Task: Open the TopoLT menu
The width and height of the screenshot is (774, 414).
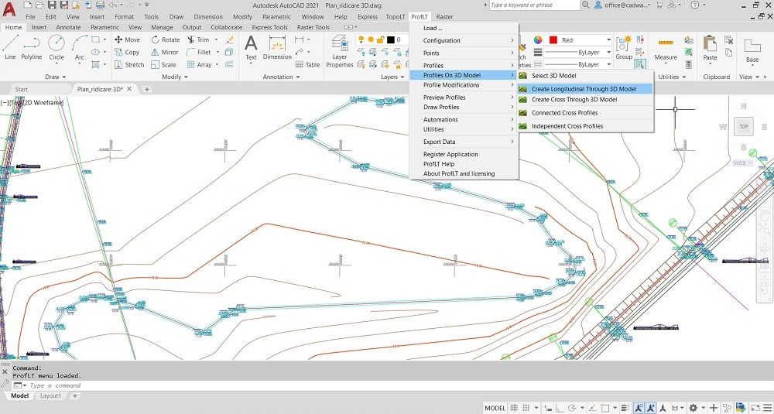Action: pos(396,17)
